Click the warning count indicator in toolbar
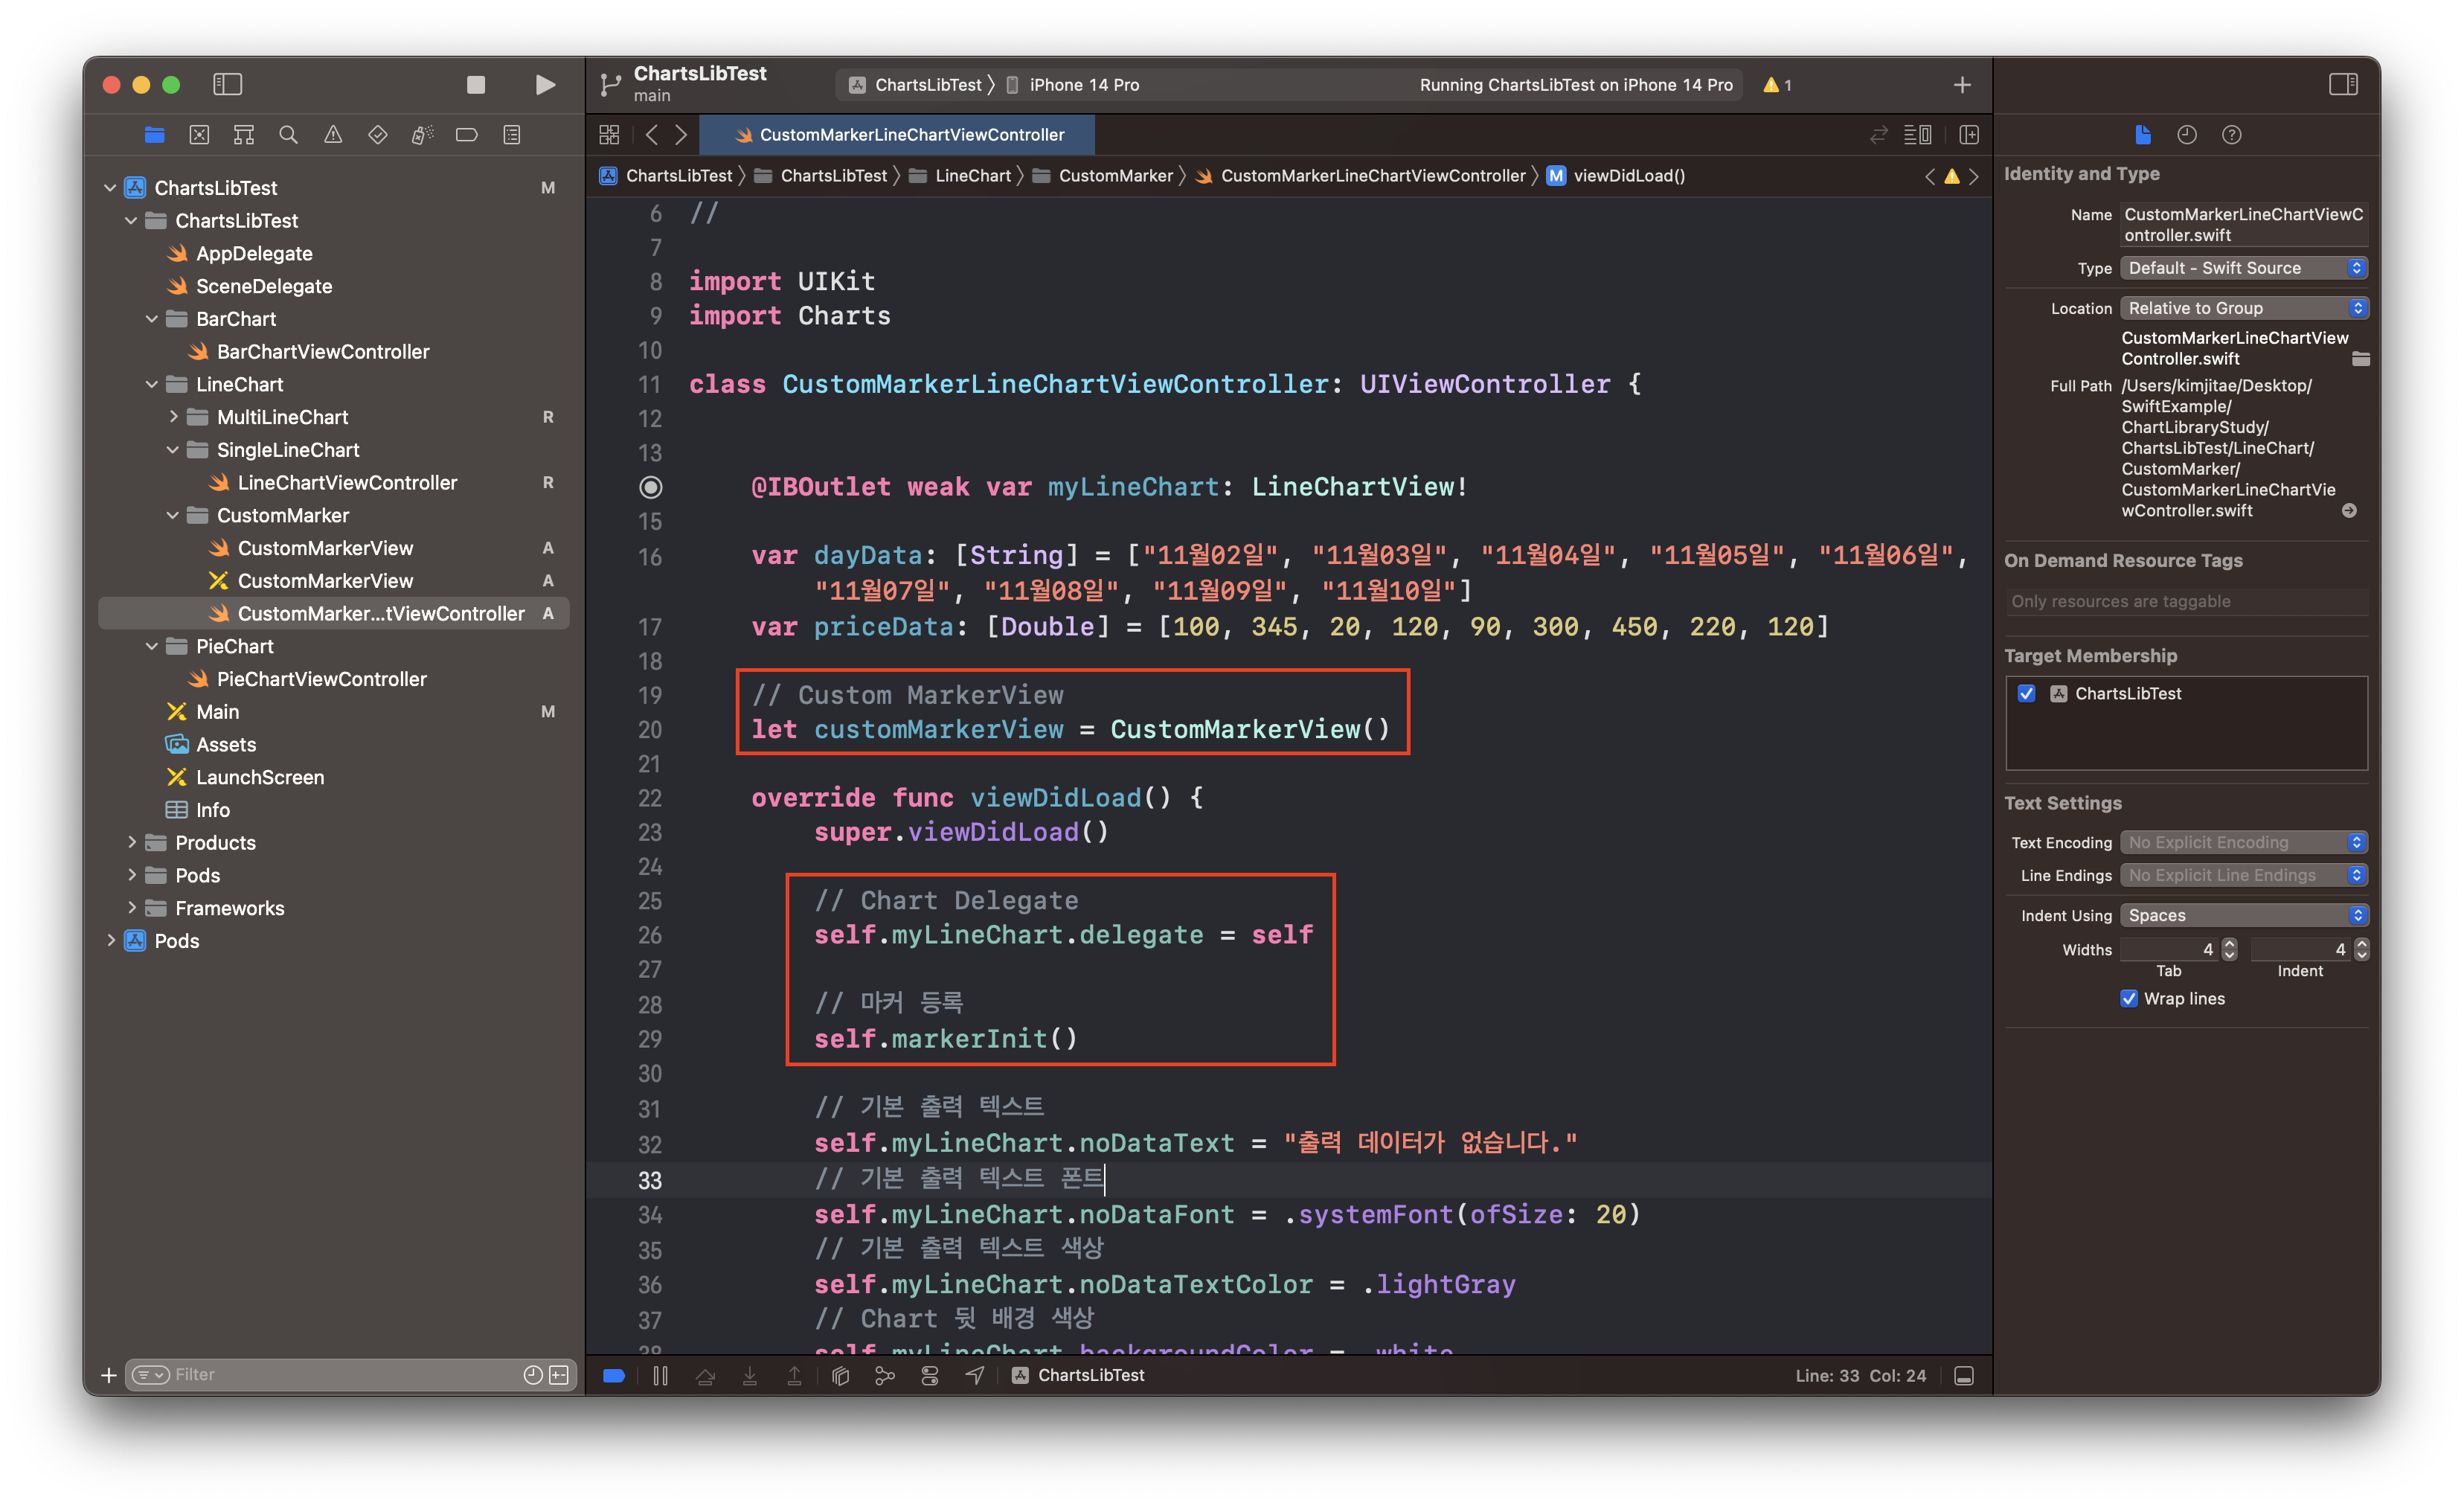This screenshot has width=2464, height=1506. [1778, 85]
